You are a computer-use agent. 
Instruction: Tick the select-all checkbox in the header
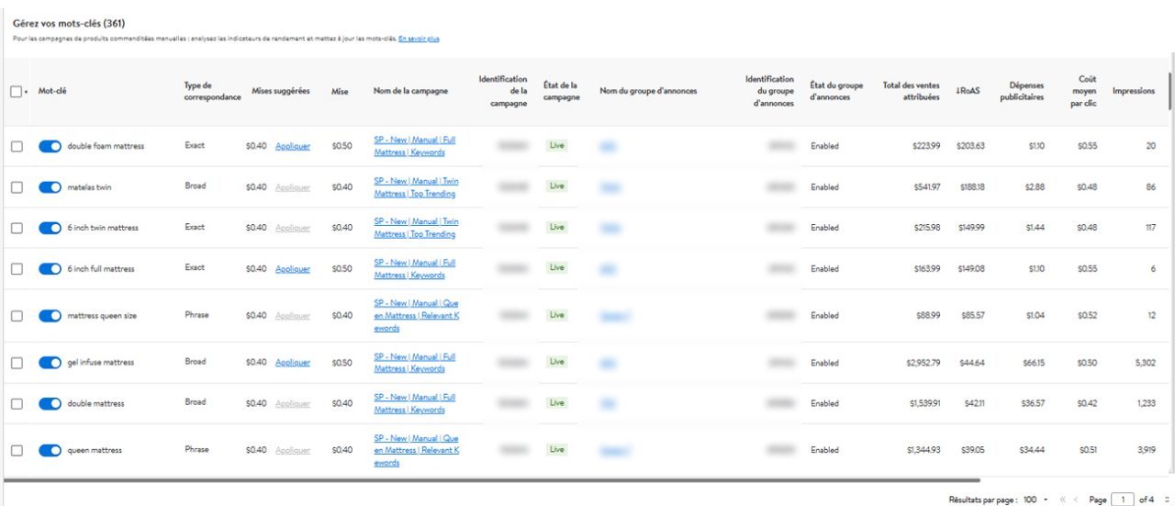[x=16, y=92]
